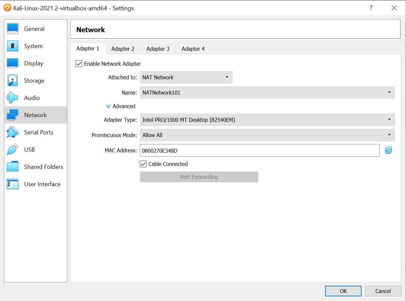
Task: Expand the Adapter Type dropdown
Action: click(x=267, y=120)
